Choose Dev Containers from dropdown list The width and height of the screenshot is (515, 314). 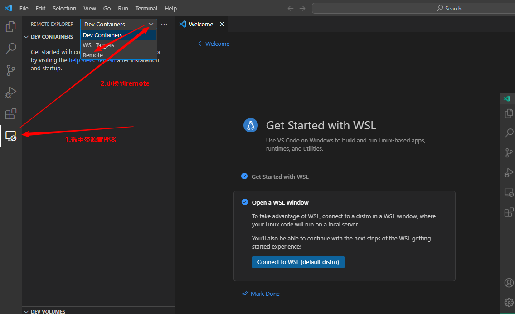(x=119, y=35)
